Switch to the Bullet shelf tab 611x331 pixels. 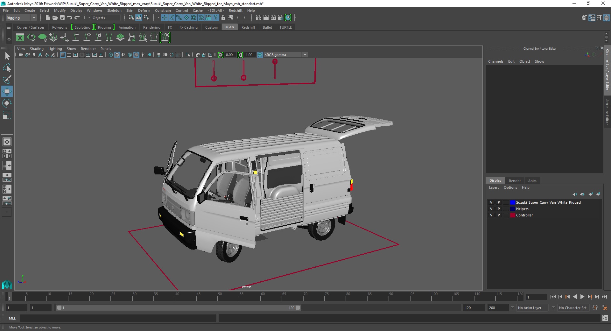(x=267, y=27)
